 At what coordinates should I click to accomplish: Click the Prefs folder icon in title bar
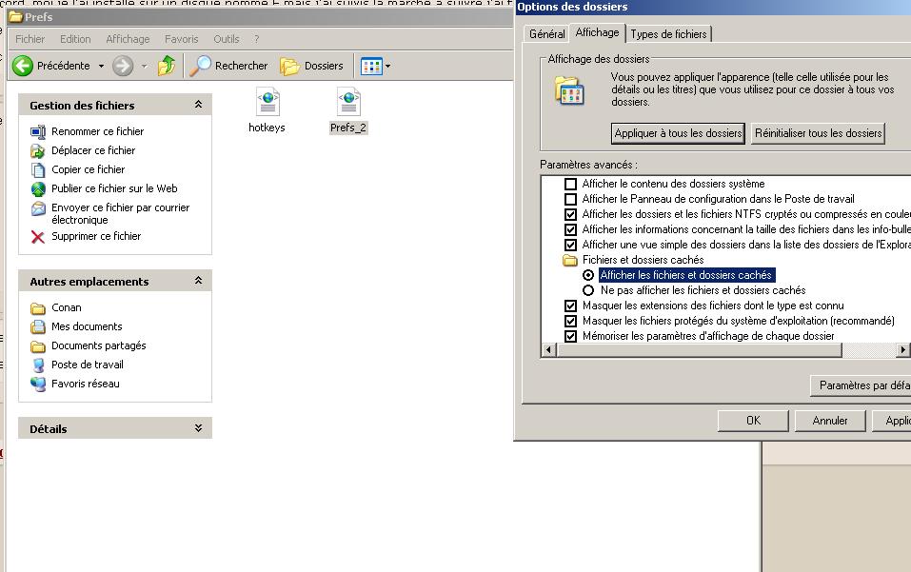(15, 17)
